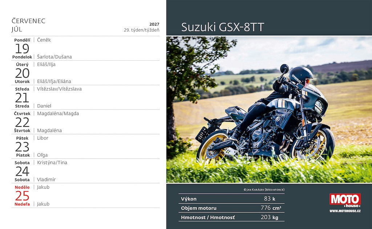Click the 'Výkon' spec label
This screenshot has width=372, height=229.
point(189,199)
